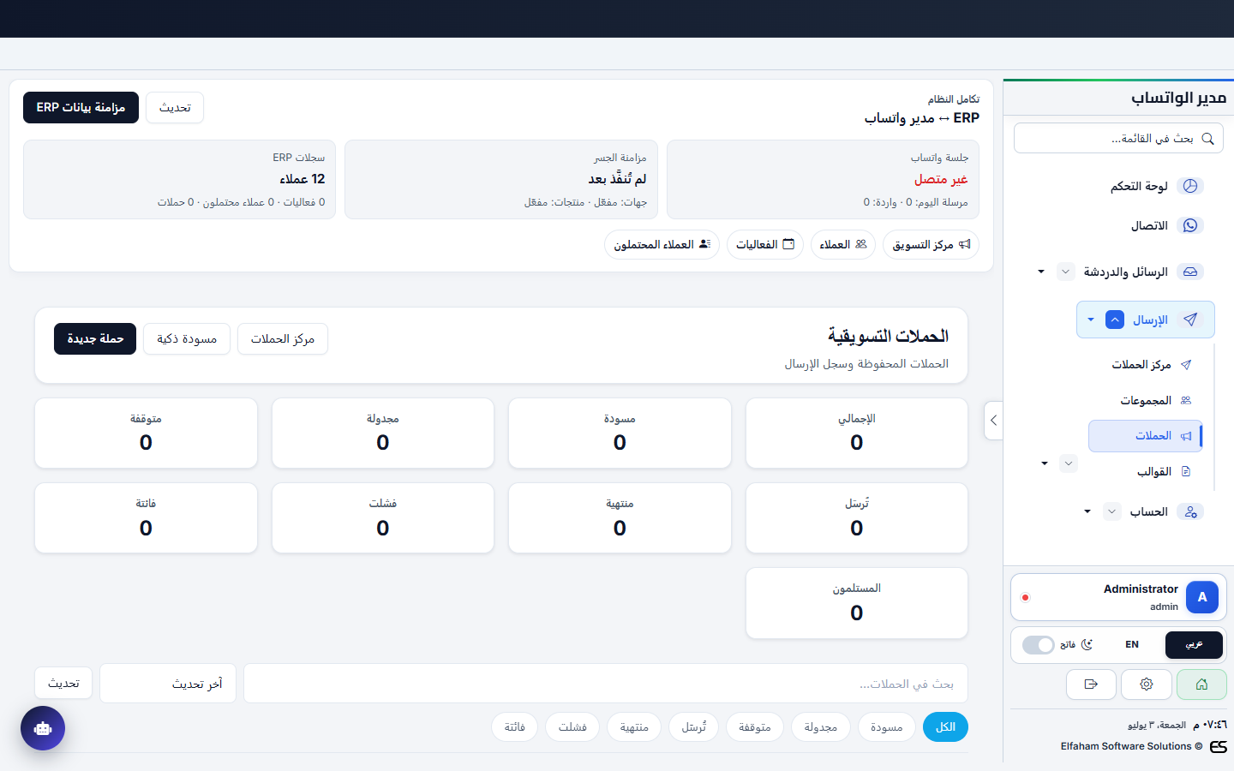Toggle the dark mode switch
The image size is (1234, 771).
point(1039,645)
